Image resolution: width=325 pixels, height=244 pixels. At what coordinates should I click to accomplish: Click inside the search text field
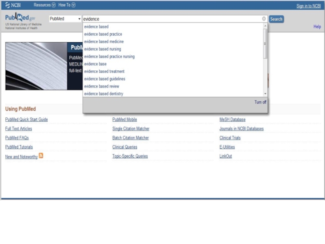pos(171,19)
